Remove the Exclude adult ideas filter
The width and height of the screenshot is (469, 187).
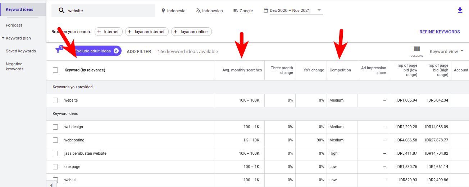point(116,51)
